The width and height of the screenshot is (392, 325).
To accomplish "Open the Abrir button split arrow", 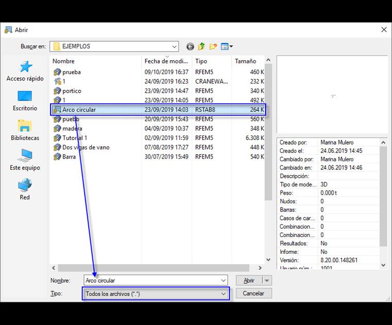I will pos(267,281).
